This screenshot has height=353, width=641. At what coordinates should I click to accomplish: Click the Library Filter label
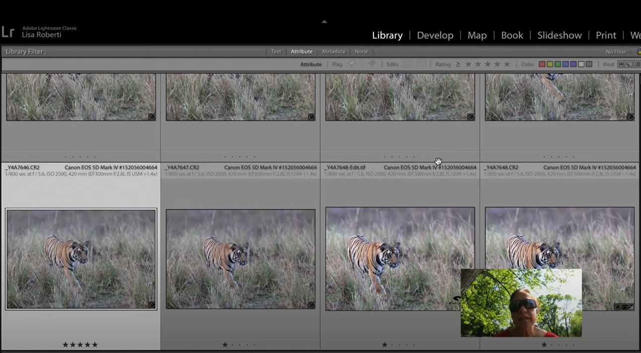tap(26, 52)
